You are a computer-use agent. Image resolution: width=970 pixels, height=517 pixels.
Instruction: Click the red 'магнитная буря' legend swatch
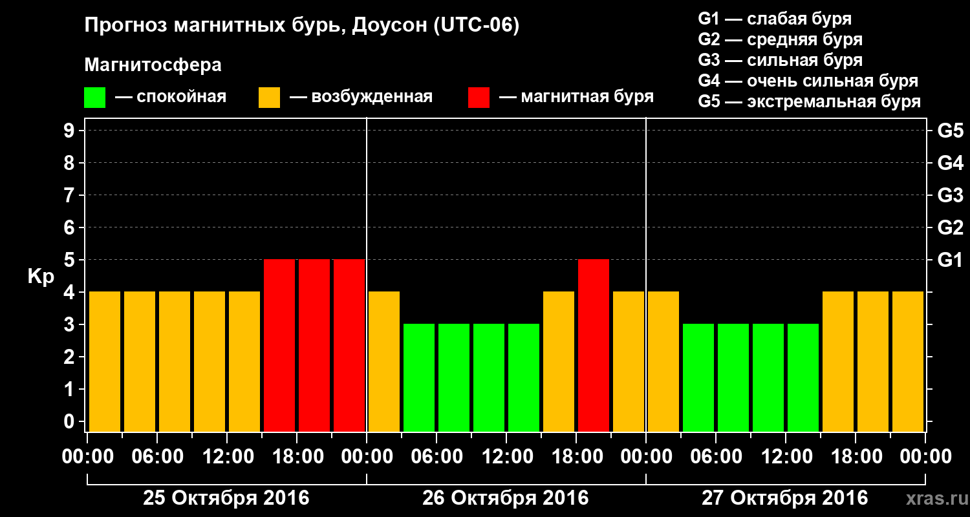[x=479, y=98]
